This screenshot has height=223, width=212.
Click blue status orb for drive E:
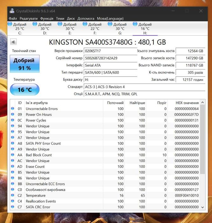pyautogui.click(x=60, y=24)
